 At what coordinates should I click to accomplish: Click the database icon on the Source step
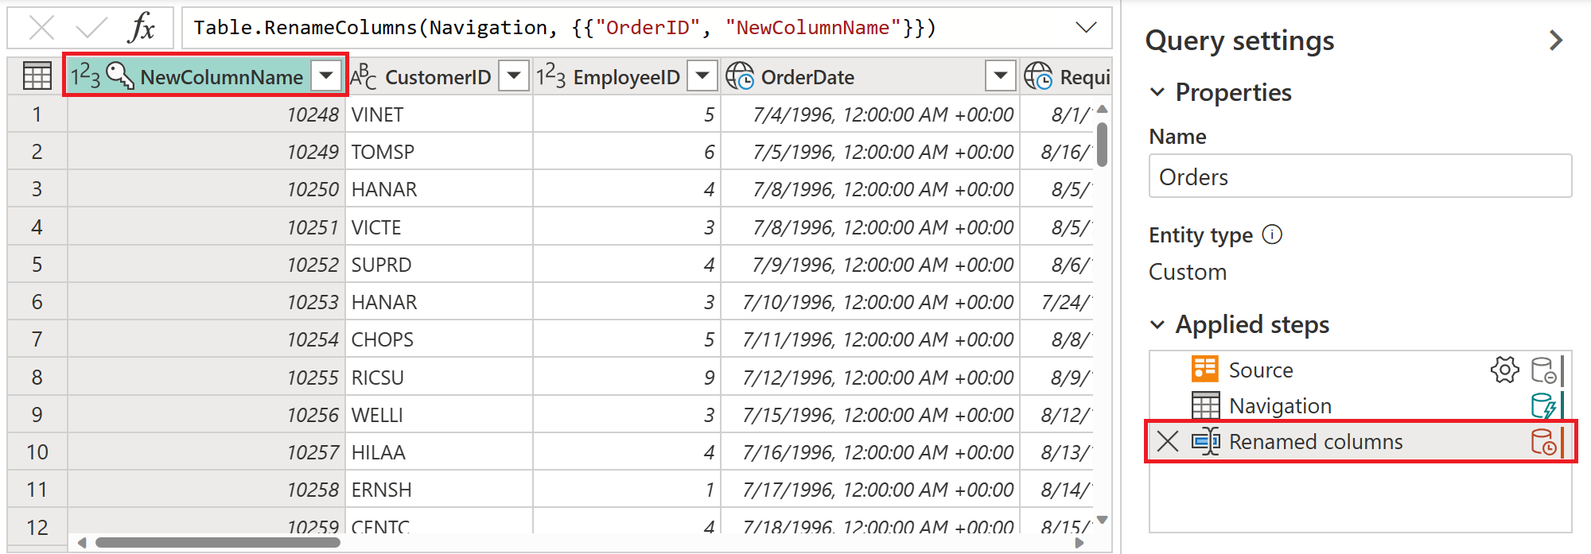pos(1543,370)
